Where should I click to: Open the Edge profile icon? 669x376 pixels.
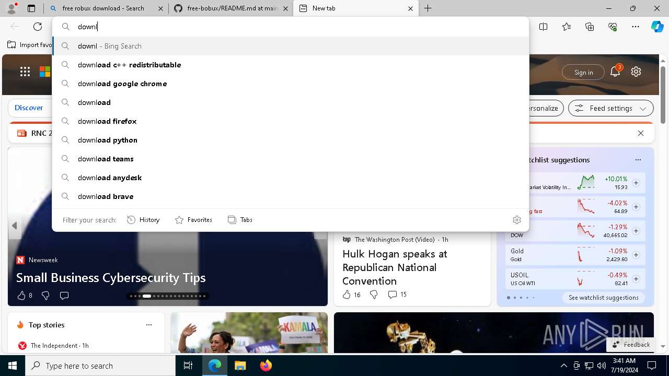(11, 8)
